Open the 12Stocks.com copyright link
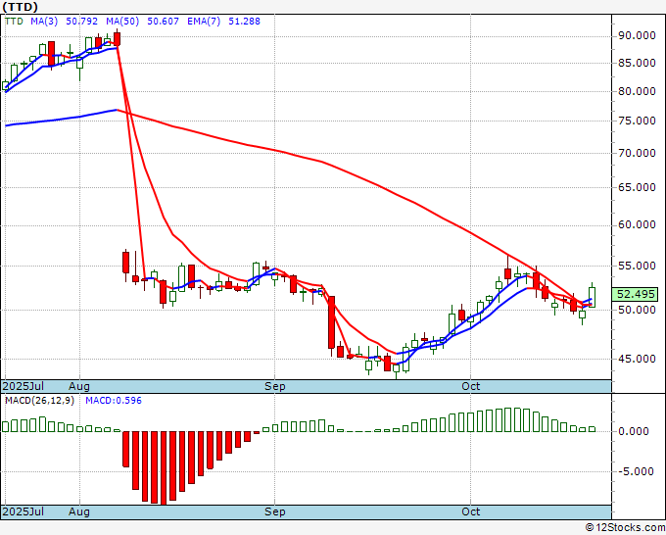 click(625, 528)
